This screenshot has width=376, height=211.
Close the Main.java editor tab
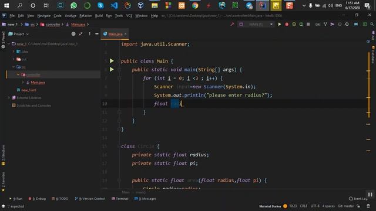coord(125,34)
